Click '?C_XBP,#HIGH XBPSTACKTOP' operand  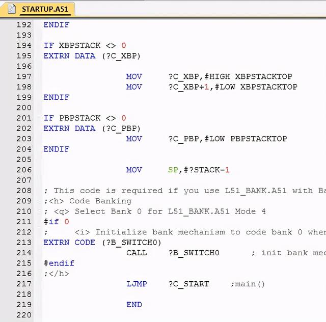[x=230, y=76]
